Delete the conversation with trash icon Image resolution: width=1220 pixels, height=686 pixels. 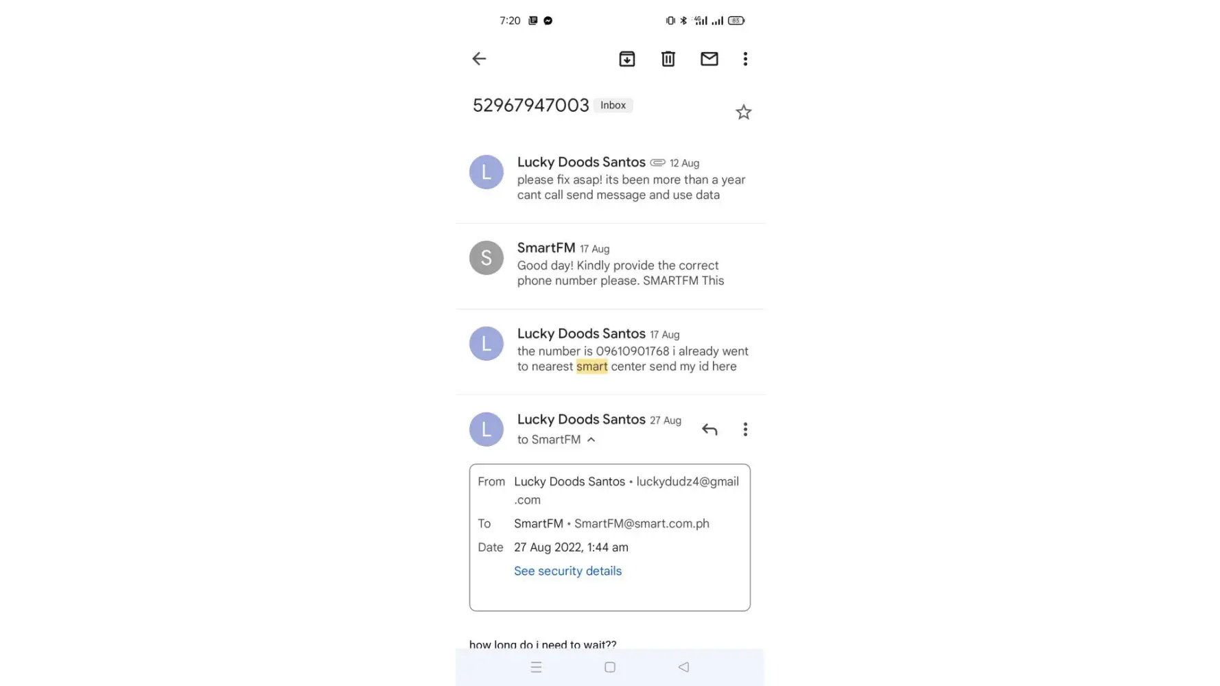pos(668,59)
